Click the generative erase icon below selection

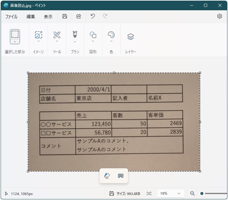pyautogui.click(x=107, y=176)
